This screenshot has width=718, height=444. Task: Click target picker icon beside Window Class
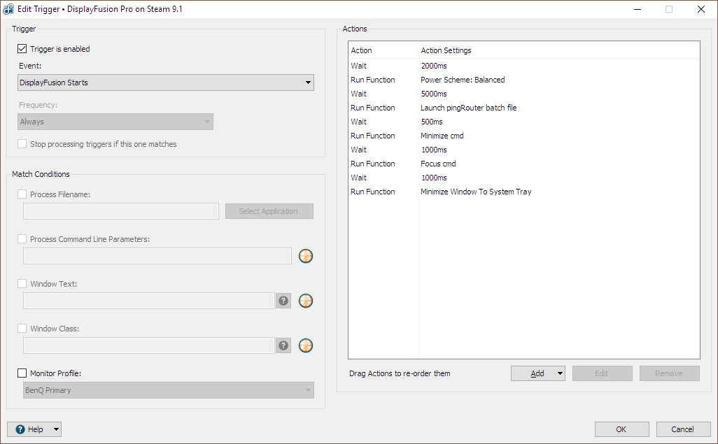(305, 345)
